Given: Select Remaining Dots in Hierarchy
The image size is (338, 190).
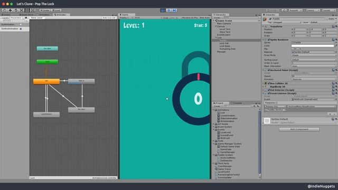Looking at the screenshot, I should click(x=228, y=49).
